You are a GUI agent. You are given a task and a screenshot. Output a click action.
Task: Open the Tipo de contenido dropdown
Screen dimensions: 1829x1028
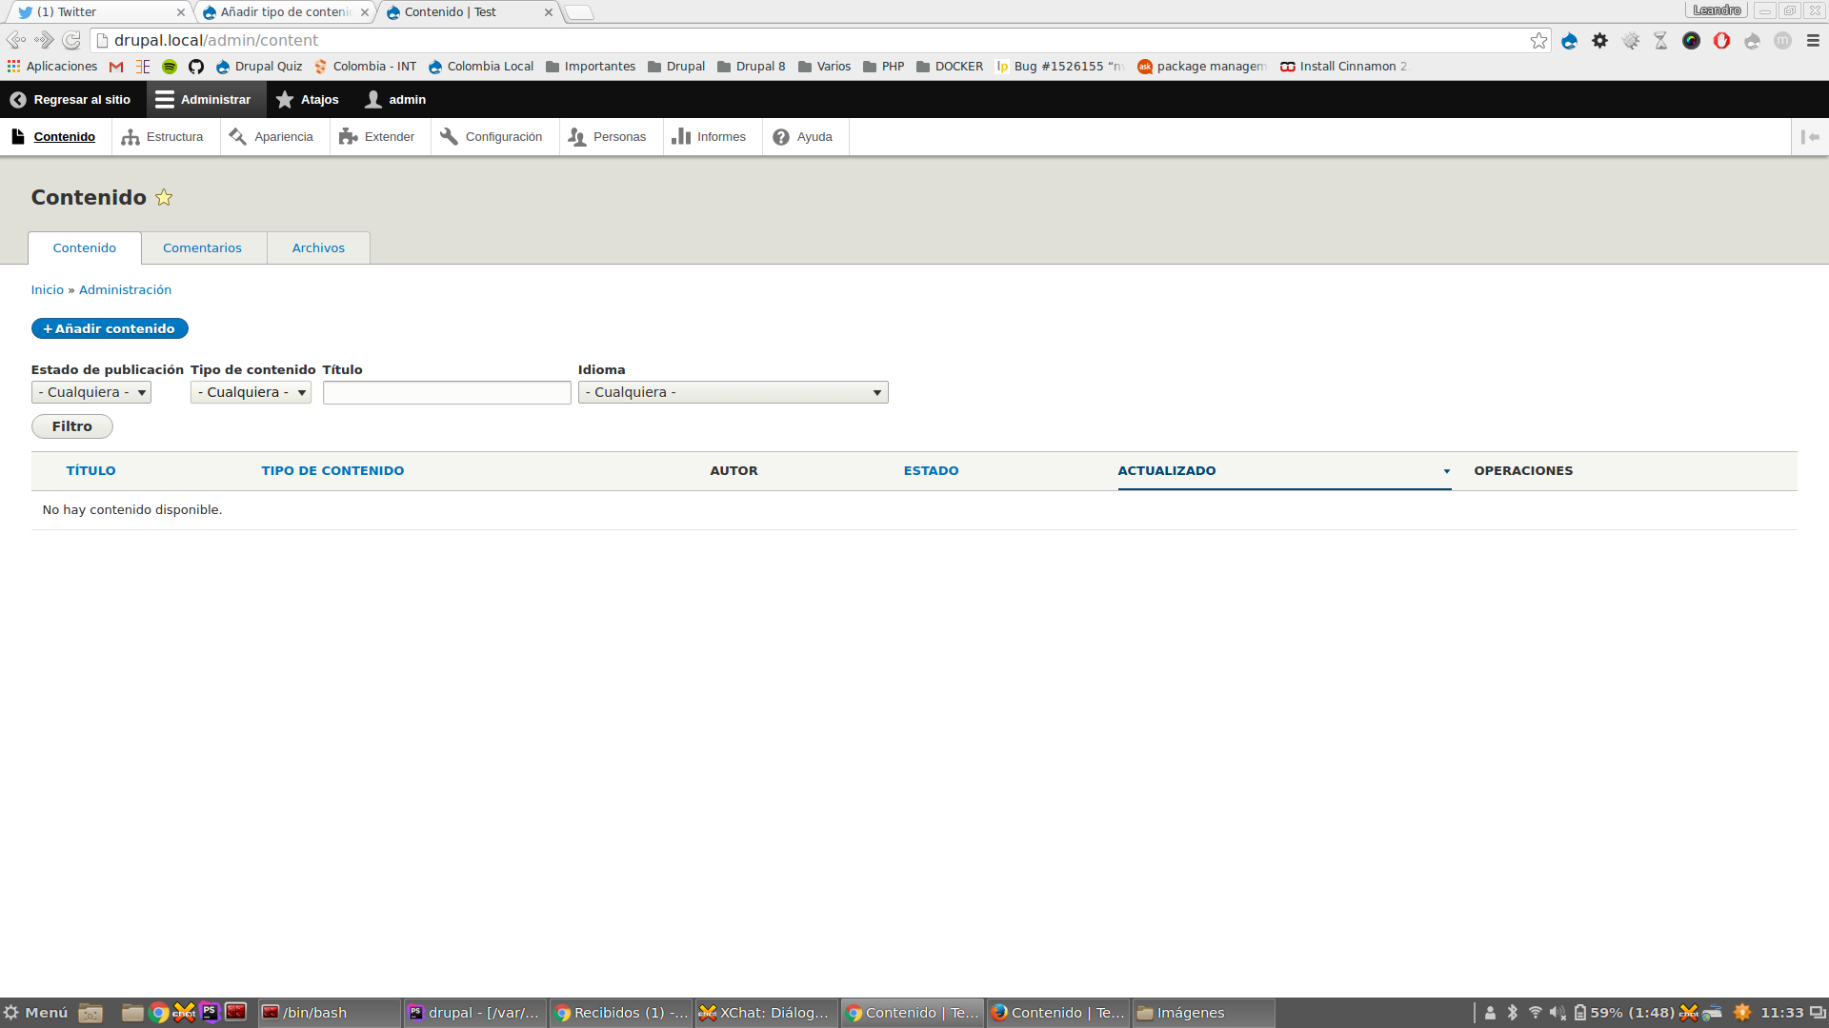point(251,392)
